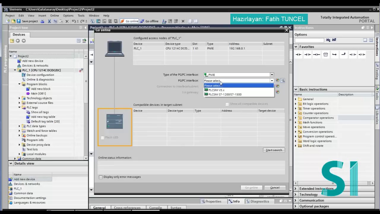Click Languages & resources in Details view
This screenshot has height=214, width=380.
tap(29, 203)
